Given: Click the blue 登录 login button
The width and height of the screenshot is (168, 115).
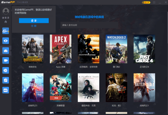Looking at the screenshot, I should [x=34, y=21].
